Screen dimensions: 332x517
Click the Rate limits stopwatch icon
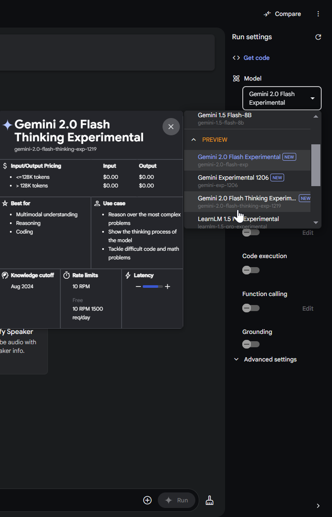66,275
